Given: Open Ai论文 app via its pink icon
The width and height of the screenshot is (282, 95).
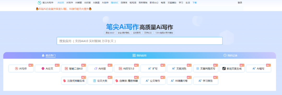Looking at the screenshot, I should tap(43, 68).
